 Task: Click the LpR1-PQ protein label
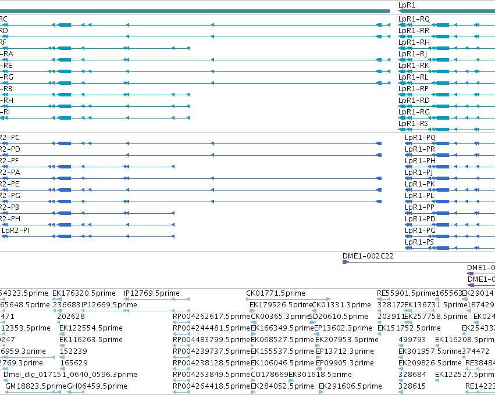click(420, 138)
